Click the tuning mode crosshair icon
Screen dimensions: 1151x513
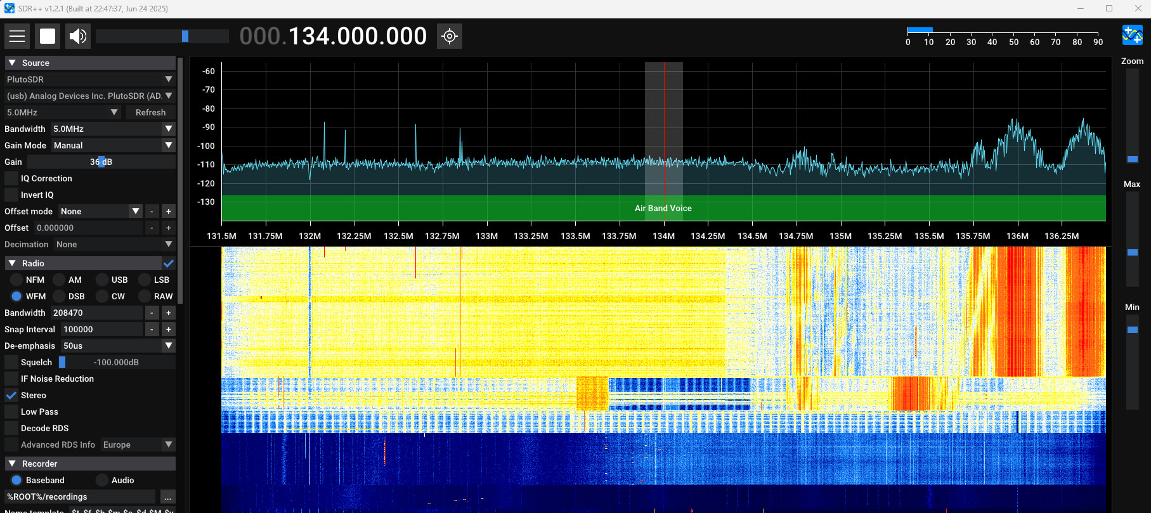(x=450, y=36)
